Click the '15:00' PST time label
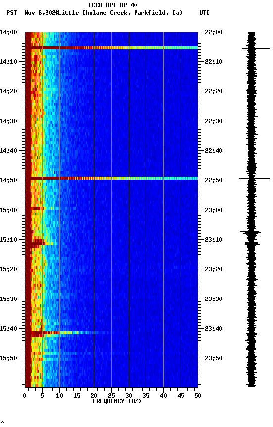 click(8, 210)
